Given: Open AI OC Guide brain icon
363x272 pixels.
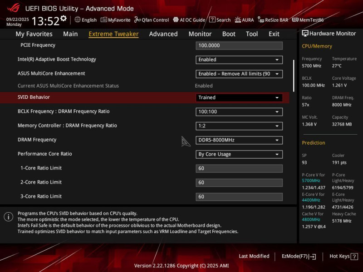Looking at the screenshot, I should (x=176, y=20).
